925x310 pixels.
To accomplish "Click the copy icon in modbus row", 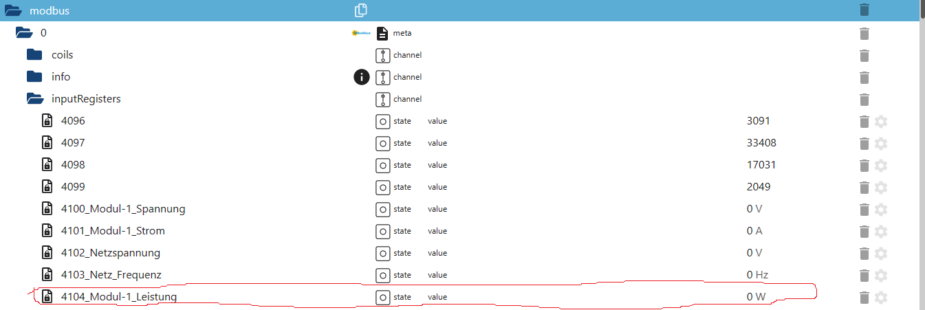I will click(x=361, y=10).
